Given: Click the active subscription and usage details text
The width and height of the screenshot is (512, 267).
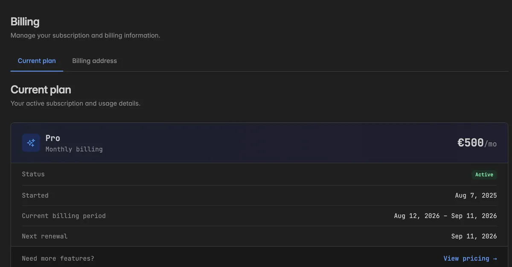Looking at the screenshot, I should tap(76, 103).
